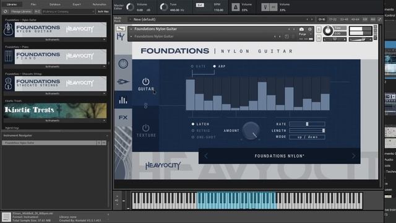Click the delete snapshot trash icon

(293, 37)
